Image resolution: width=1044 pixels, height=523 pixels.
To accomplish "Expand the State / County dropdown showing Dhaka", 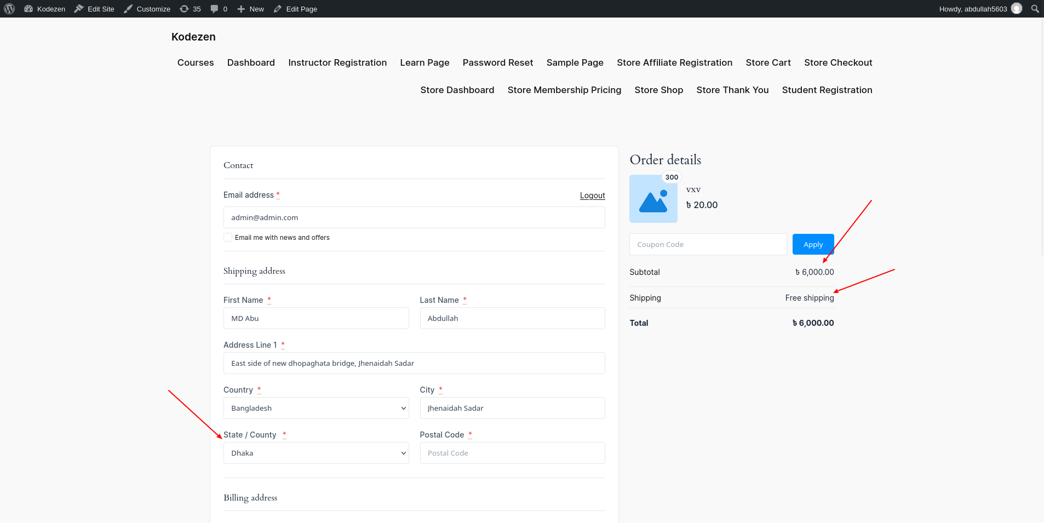I will (316, 453).
